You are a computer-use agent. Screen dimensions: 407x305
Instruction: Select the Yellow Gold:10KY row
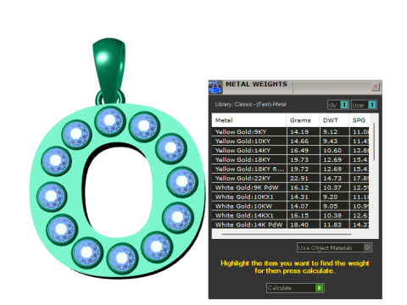click(290, 141)
